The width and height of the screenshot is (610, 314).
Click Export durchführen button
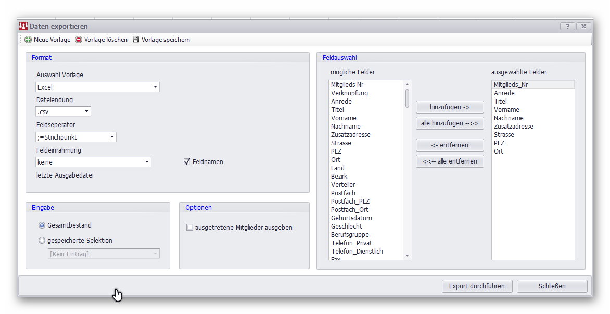(477, 286)
